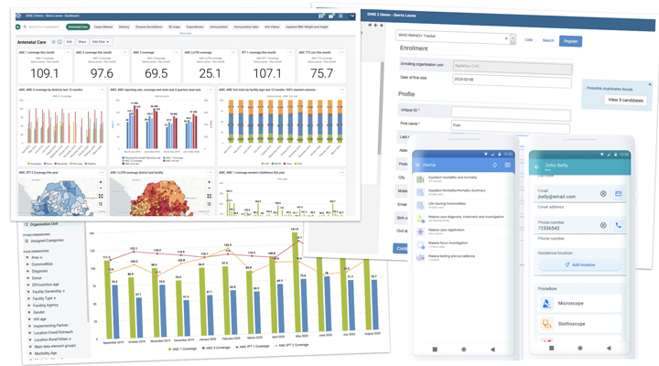Select the Immunization dashboard tab

[219, 27]
